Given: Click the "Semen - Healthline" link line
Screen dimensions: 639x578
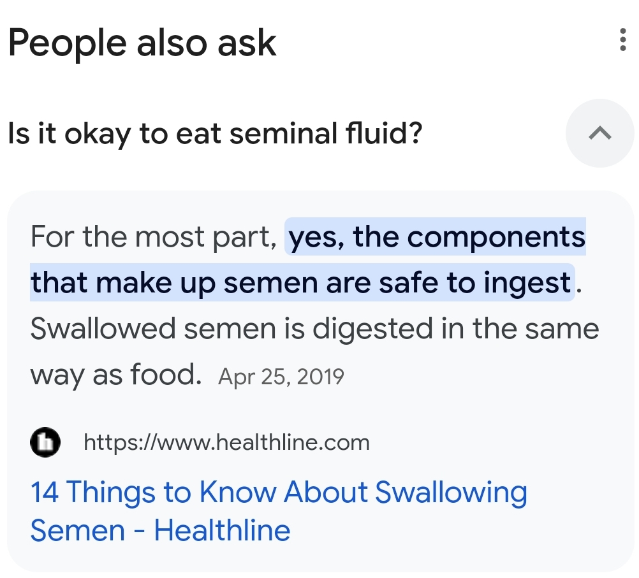Looking at the screenshot, I should pyautogui.click(x=161, y=530).
